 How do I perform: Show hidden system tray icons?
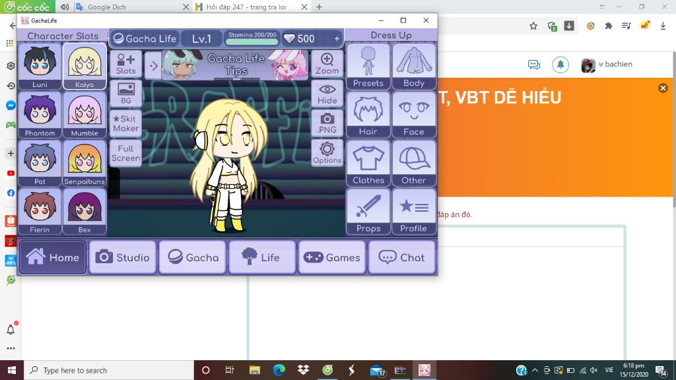535,370
